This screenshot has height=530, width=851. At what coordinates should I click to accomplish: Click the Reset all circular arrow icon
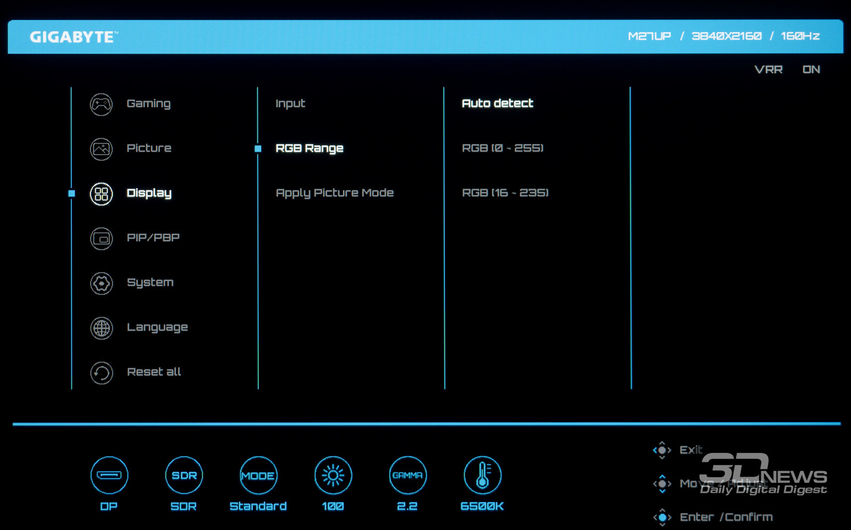click(101, 373)
